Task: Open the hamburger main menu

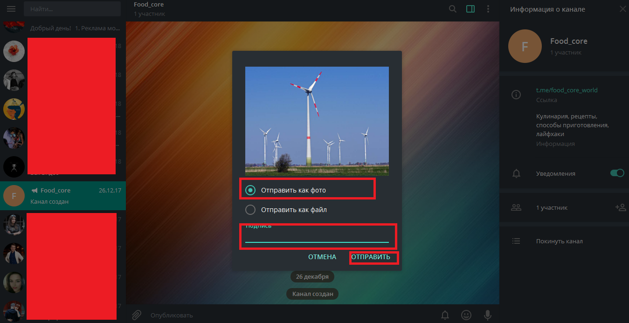Action: click(x=11, y=9)
